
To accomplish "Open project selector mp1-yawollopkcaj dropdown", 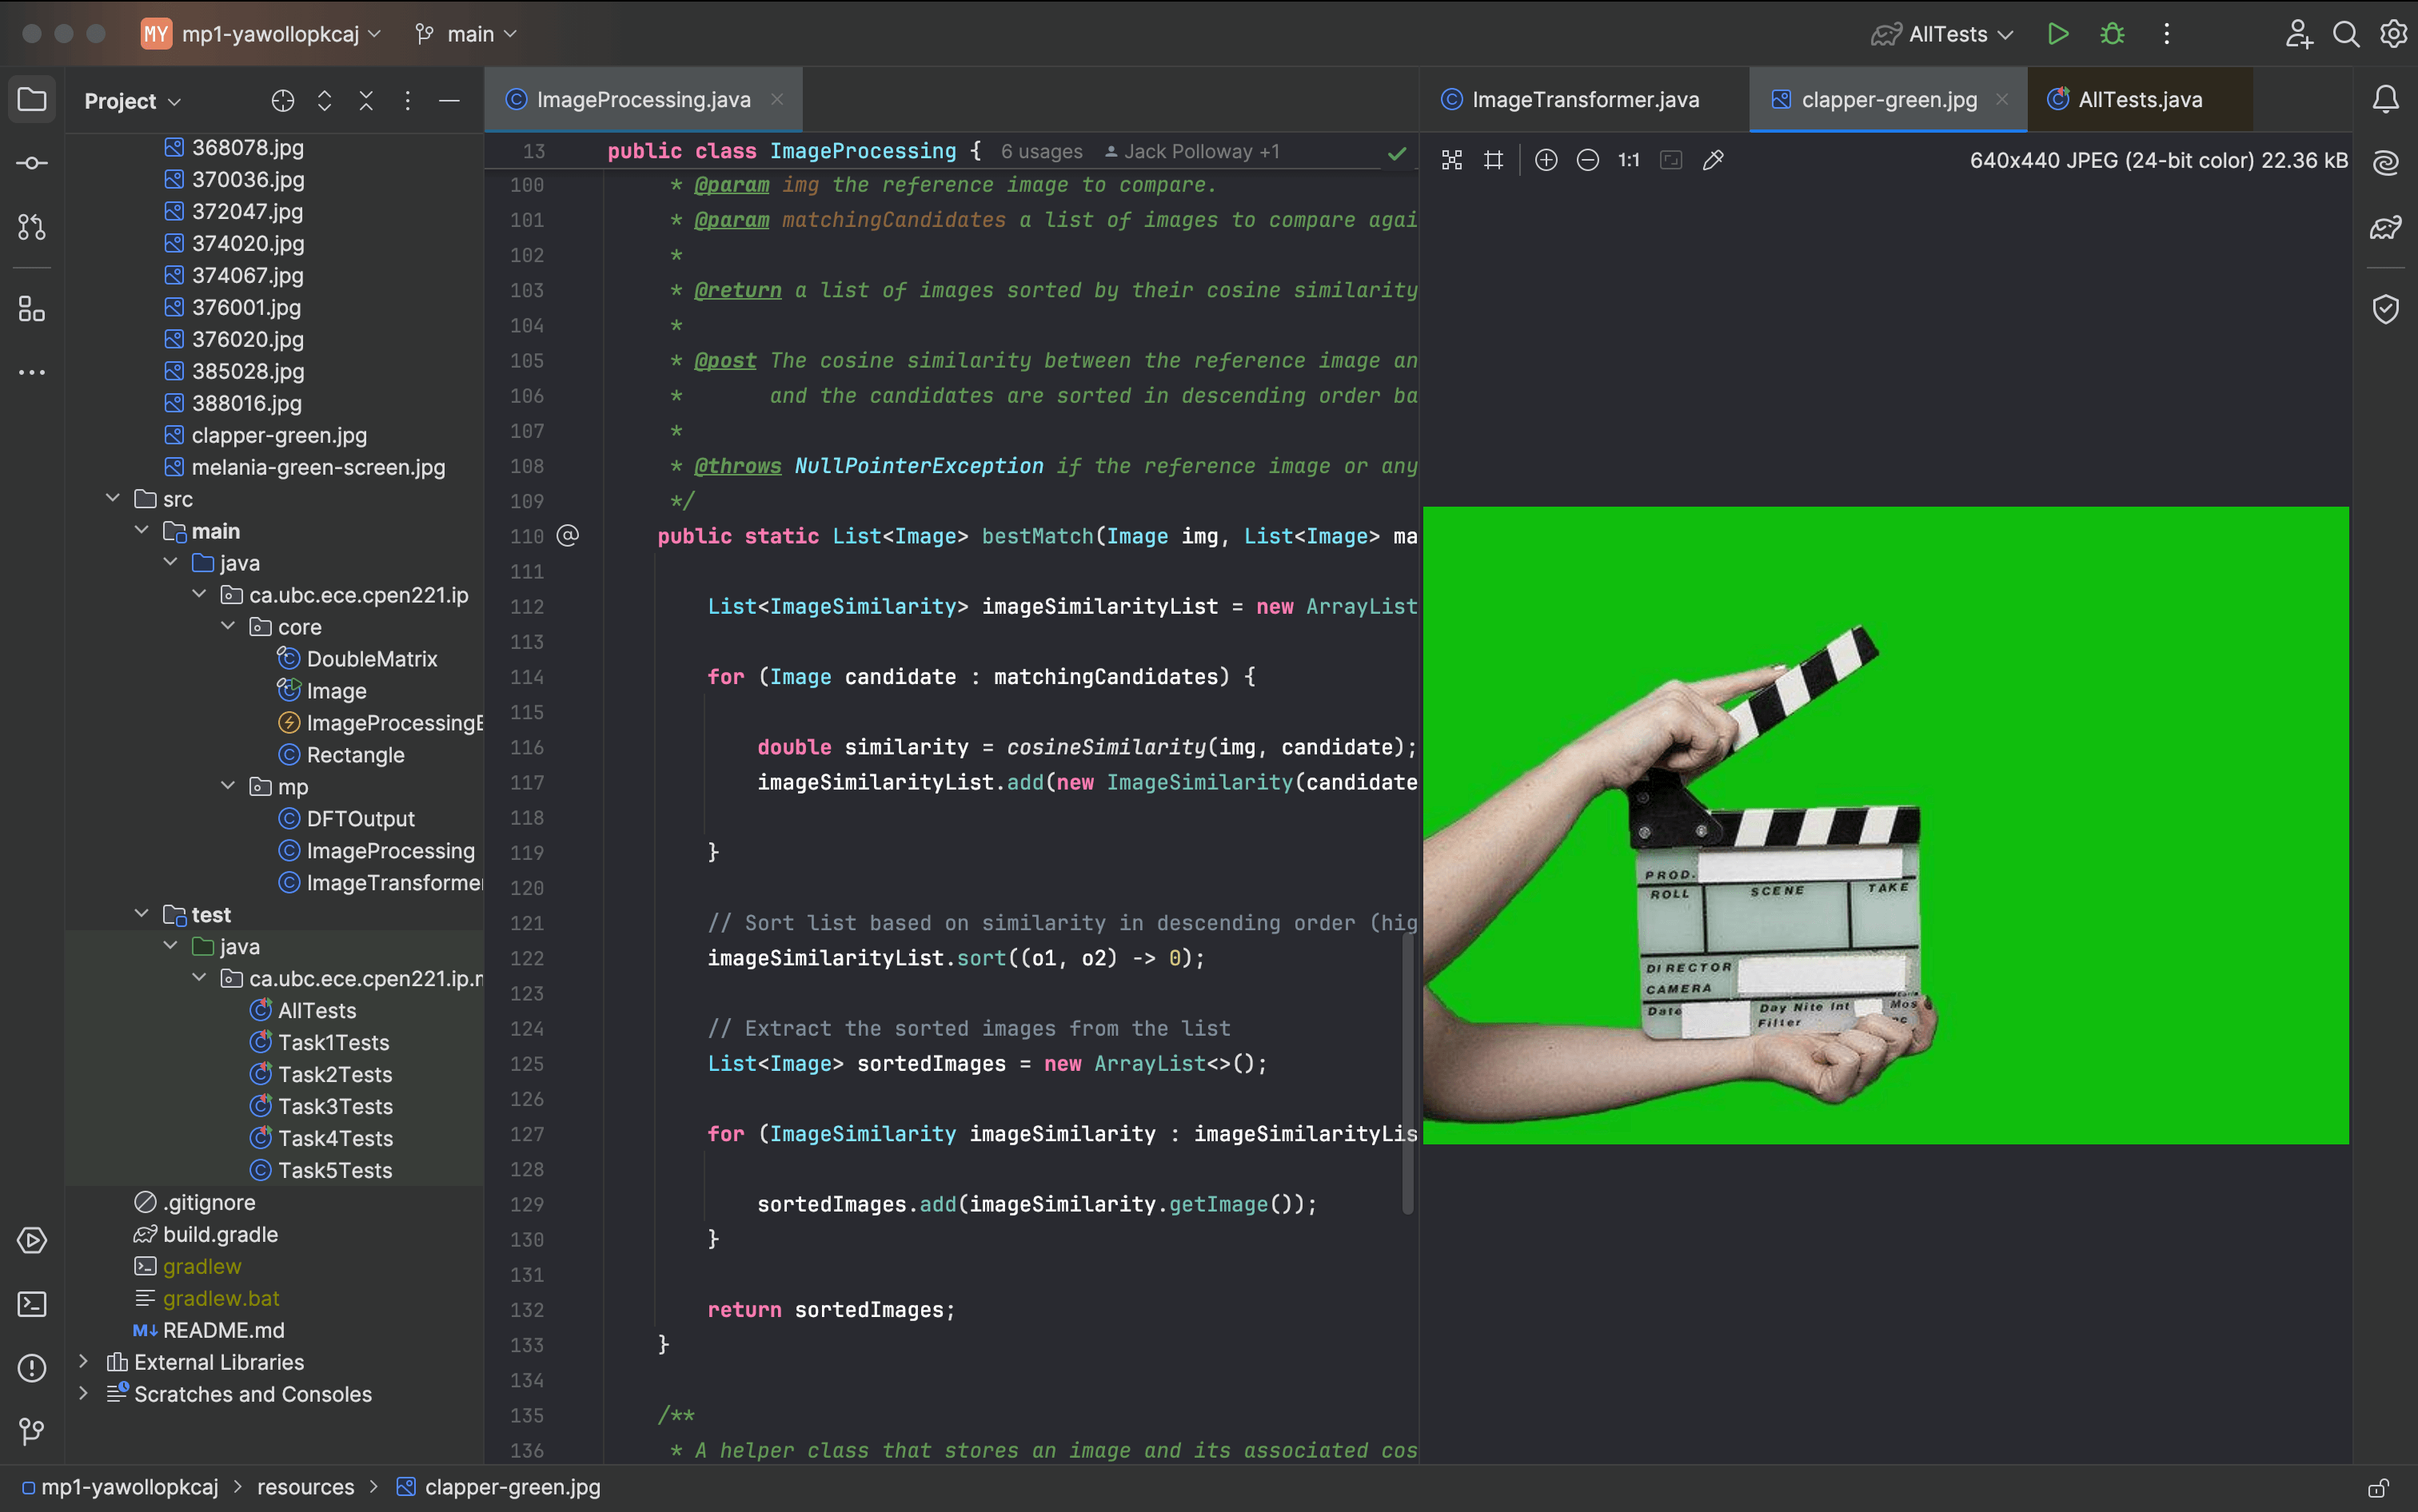I will click(261, 34).
